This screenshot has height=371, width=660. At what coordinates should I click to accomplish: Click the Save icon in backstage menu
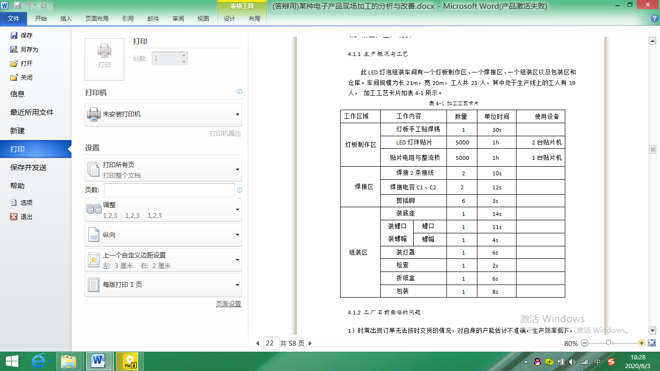point(14,35)
